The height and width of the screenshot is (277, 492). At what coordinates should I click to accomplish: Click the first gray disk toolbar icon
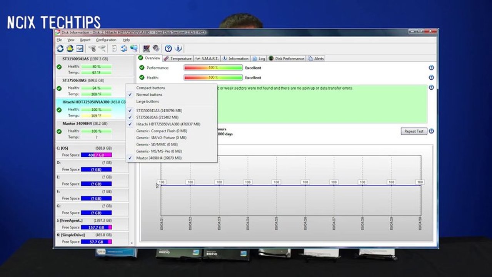coord(92,48)
